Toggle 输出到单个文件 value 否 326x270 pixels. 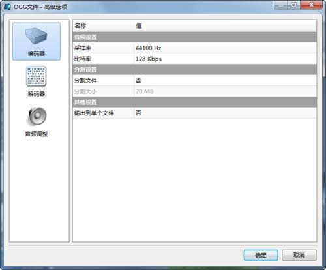tap(138, 113)
